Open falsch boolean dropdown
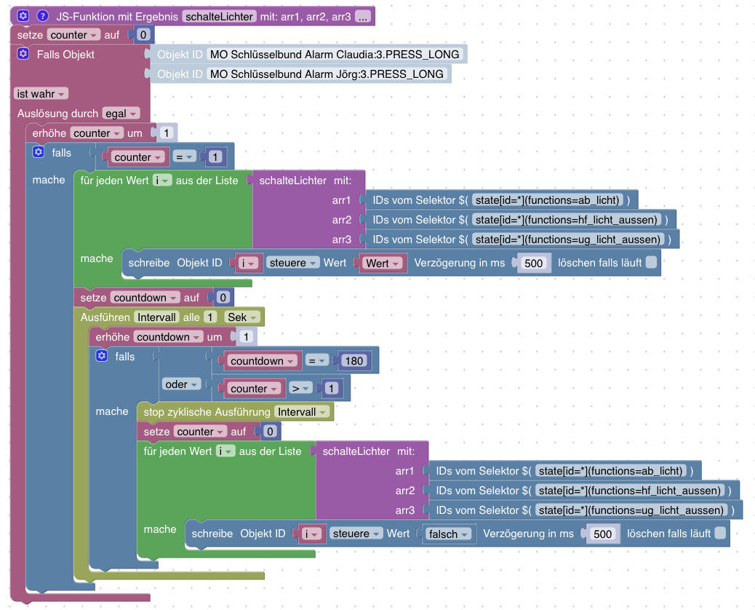This screenshot has width=755, height=610. tap(448, 534)
